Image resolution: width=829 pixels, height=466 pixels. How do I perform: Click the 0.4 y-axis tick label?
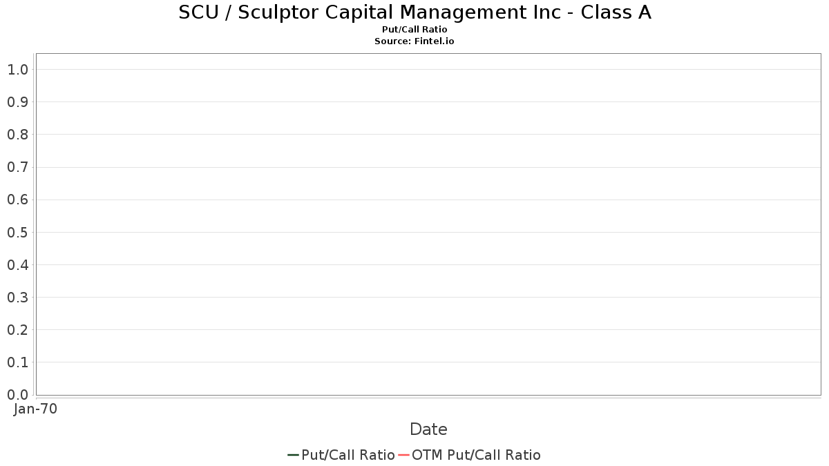pos(18,264)
